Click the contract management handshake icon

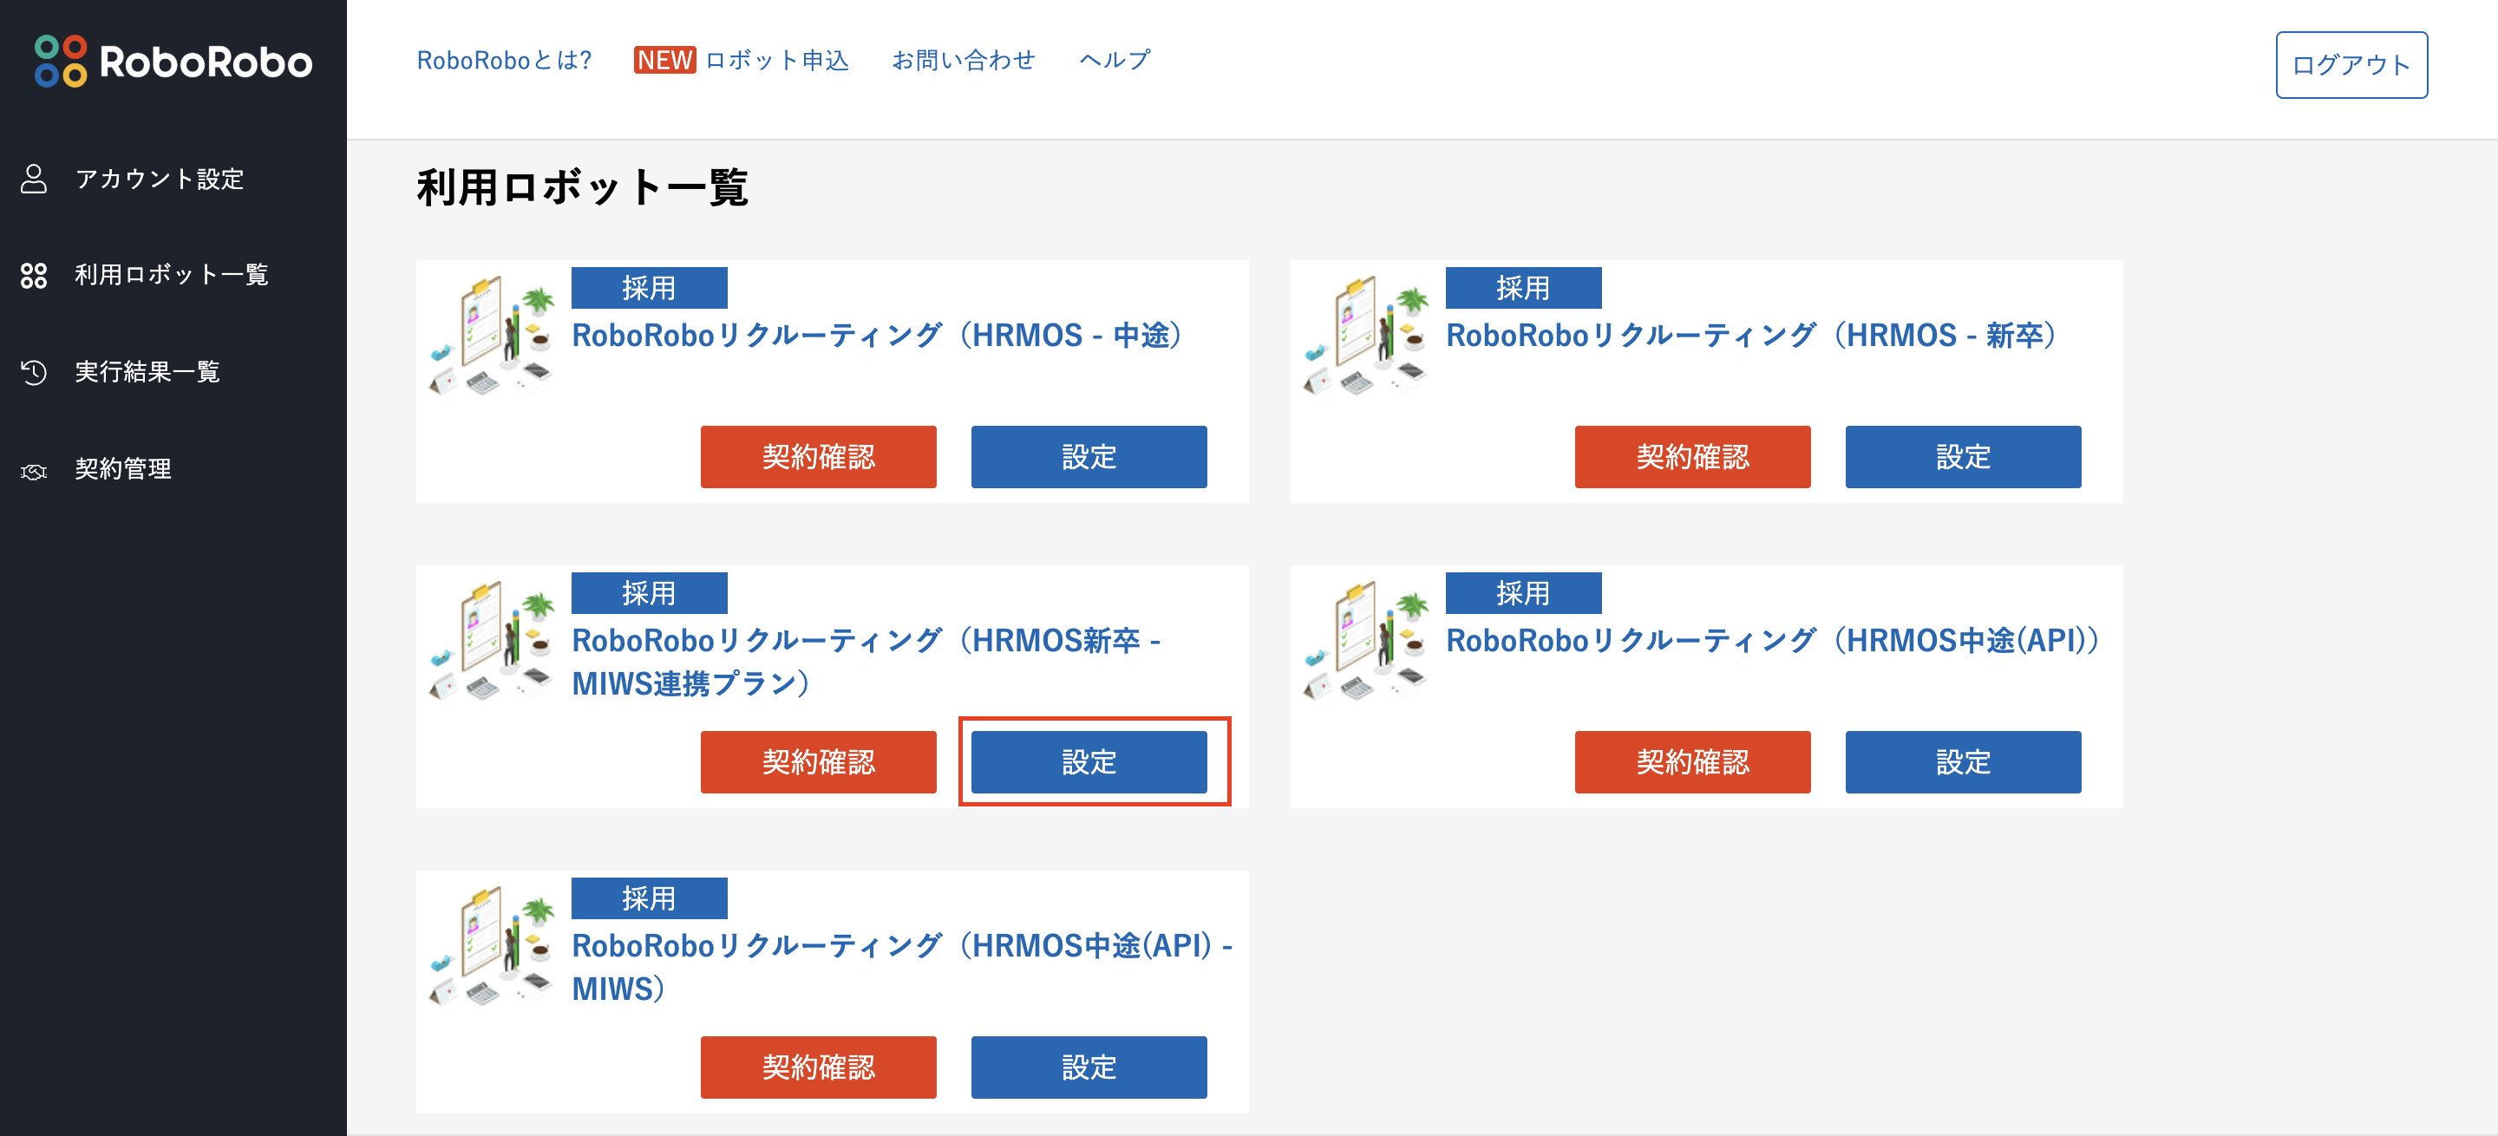34,470
